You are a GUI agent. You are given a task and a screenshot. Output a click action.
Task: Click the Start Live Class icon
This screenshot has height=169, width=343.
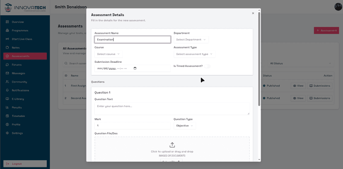click(7, 39)
